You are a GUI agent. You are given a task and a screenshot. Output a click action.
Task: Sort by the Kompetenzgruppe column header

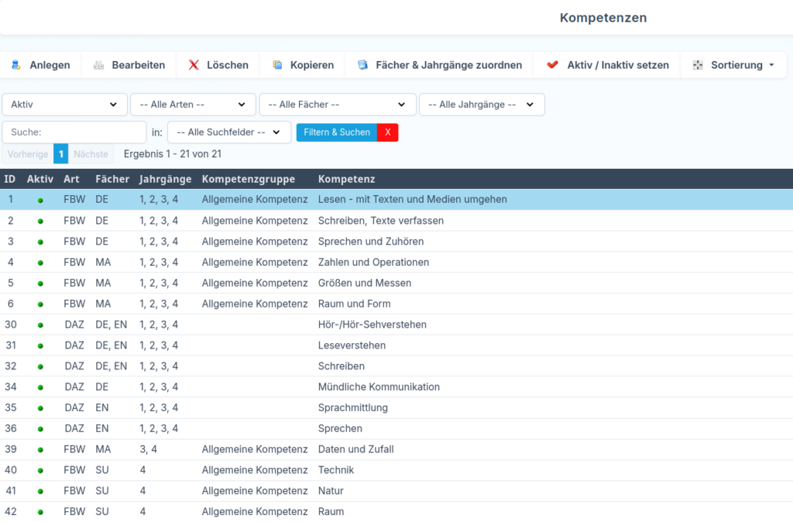click(248, 179)
